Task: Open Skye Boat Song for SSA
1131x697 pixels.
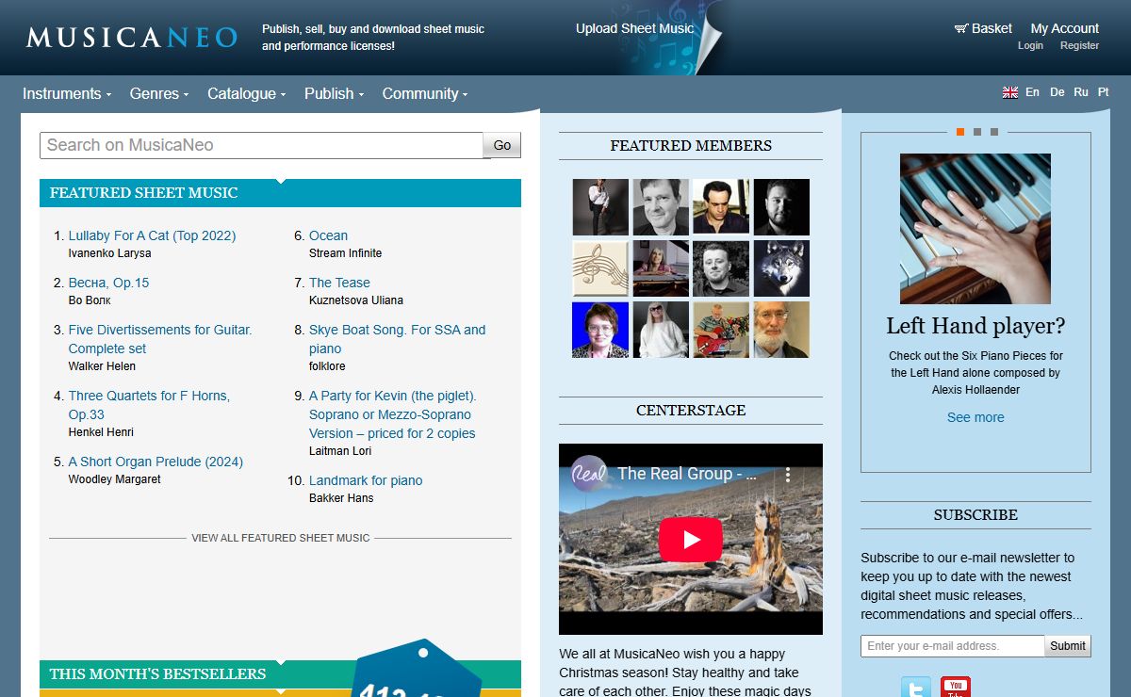Action: (x=397, y=339)
